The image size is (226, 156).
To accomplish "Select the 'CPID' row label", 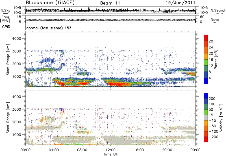I will 6,27.
